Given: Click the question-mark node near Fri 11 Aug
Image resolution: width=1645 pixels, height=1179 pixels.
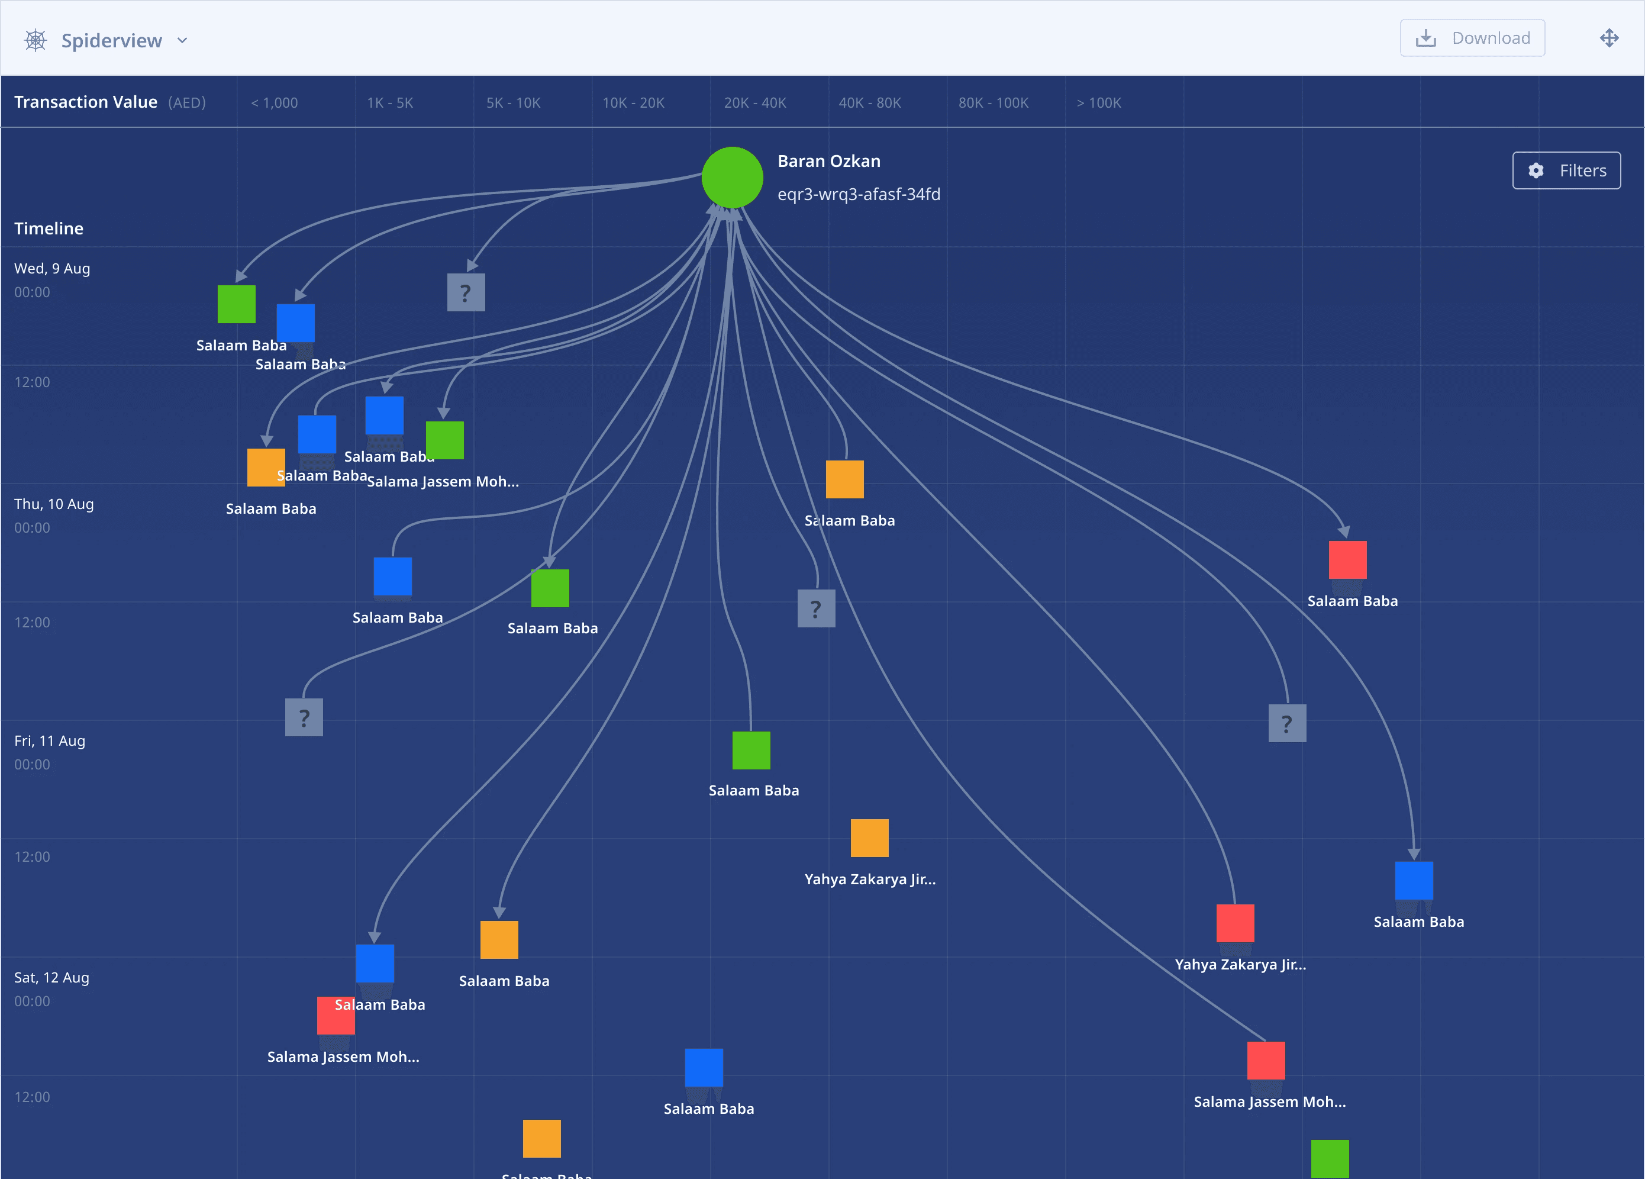Looking at the screenshot, I should coord(304,717).
